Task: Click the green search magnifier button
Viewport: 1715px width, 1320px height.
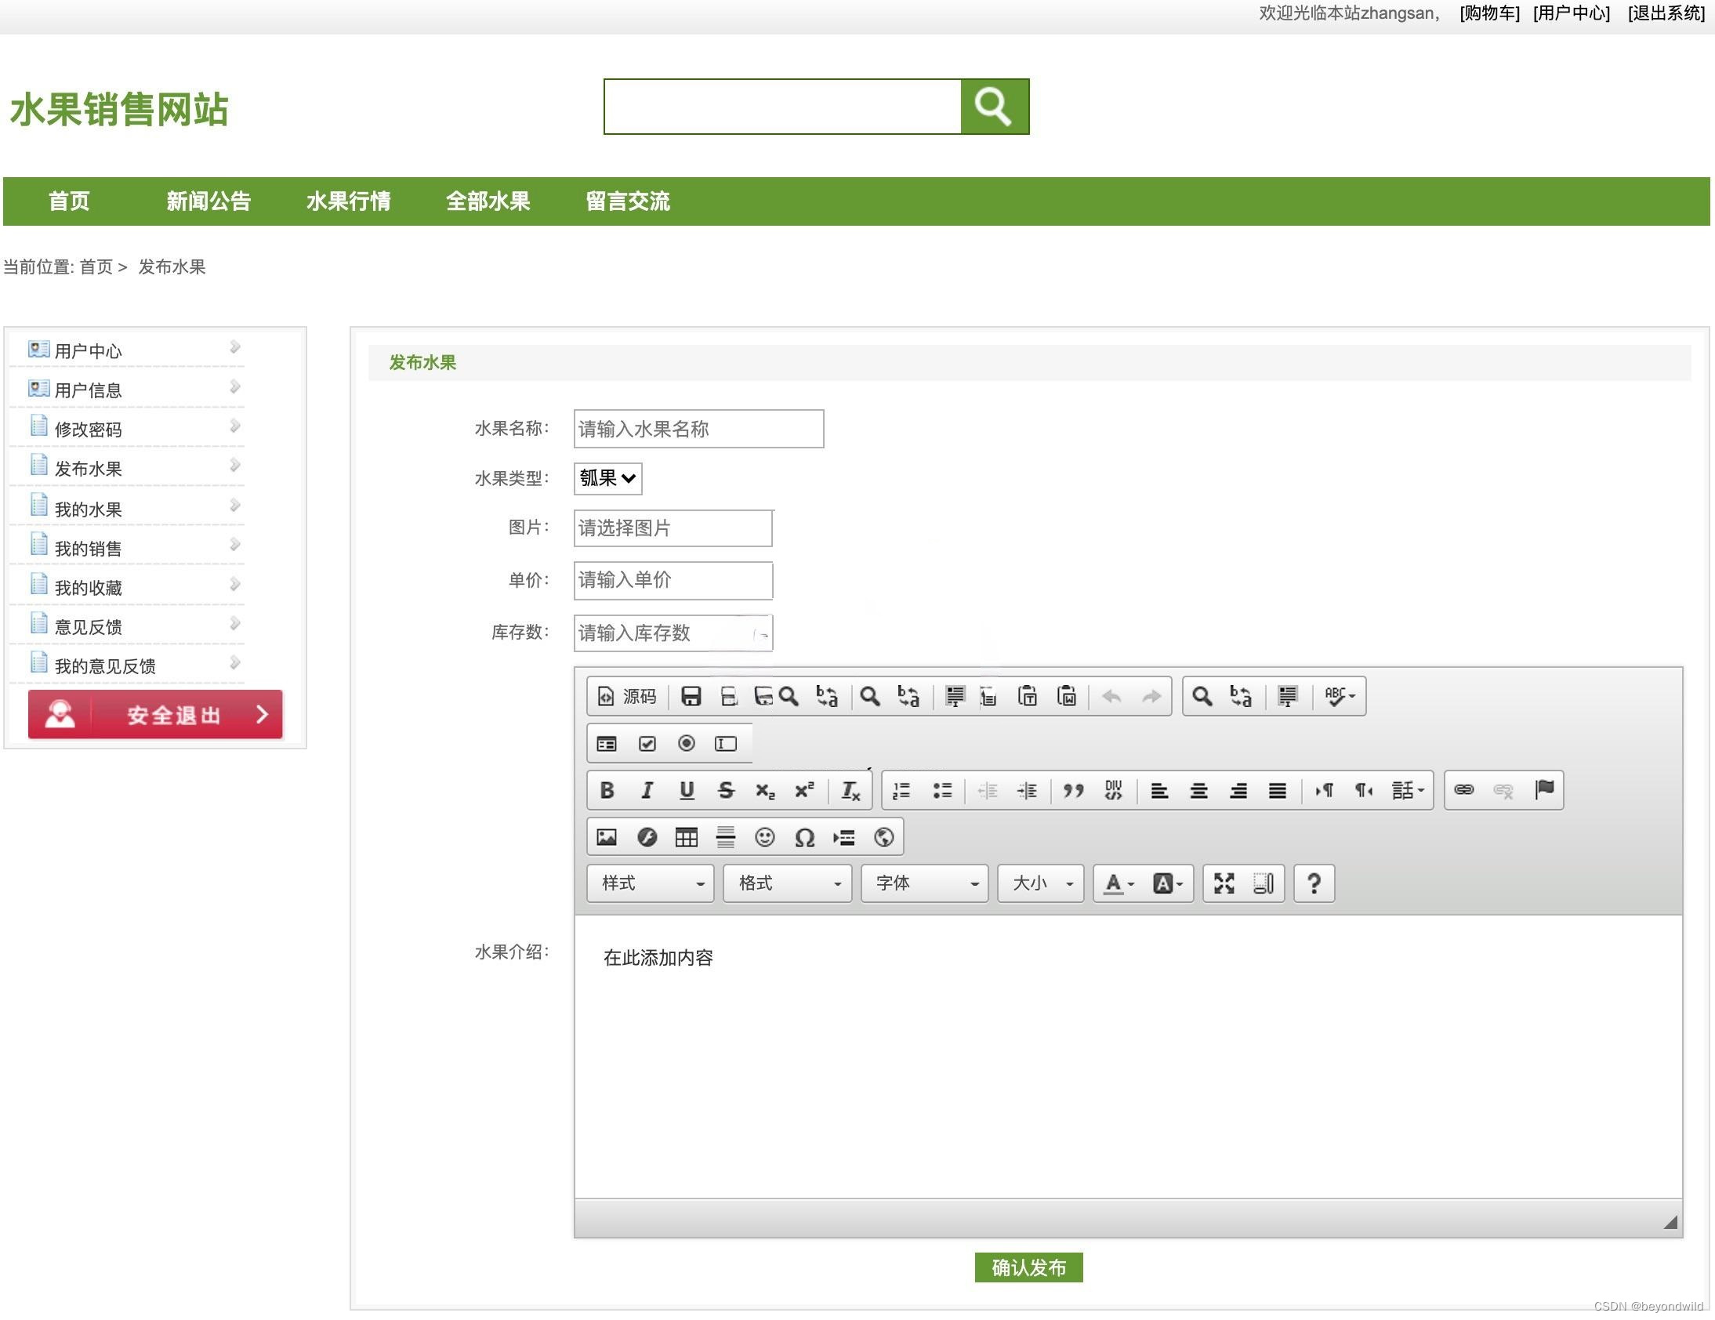Action: 994,106
